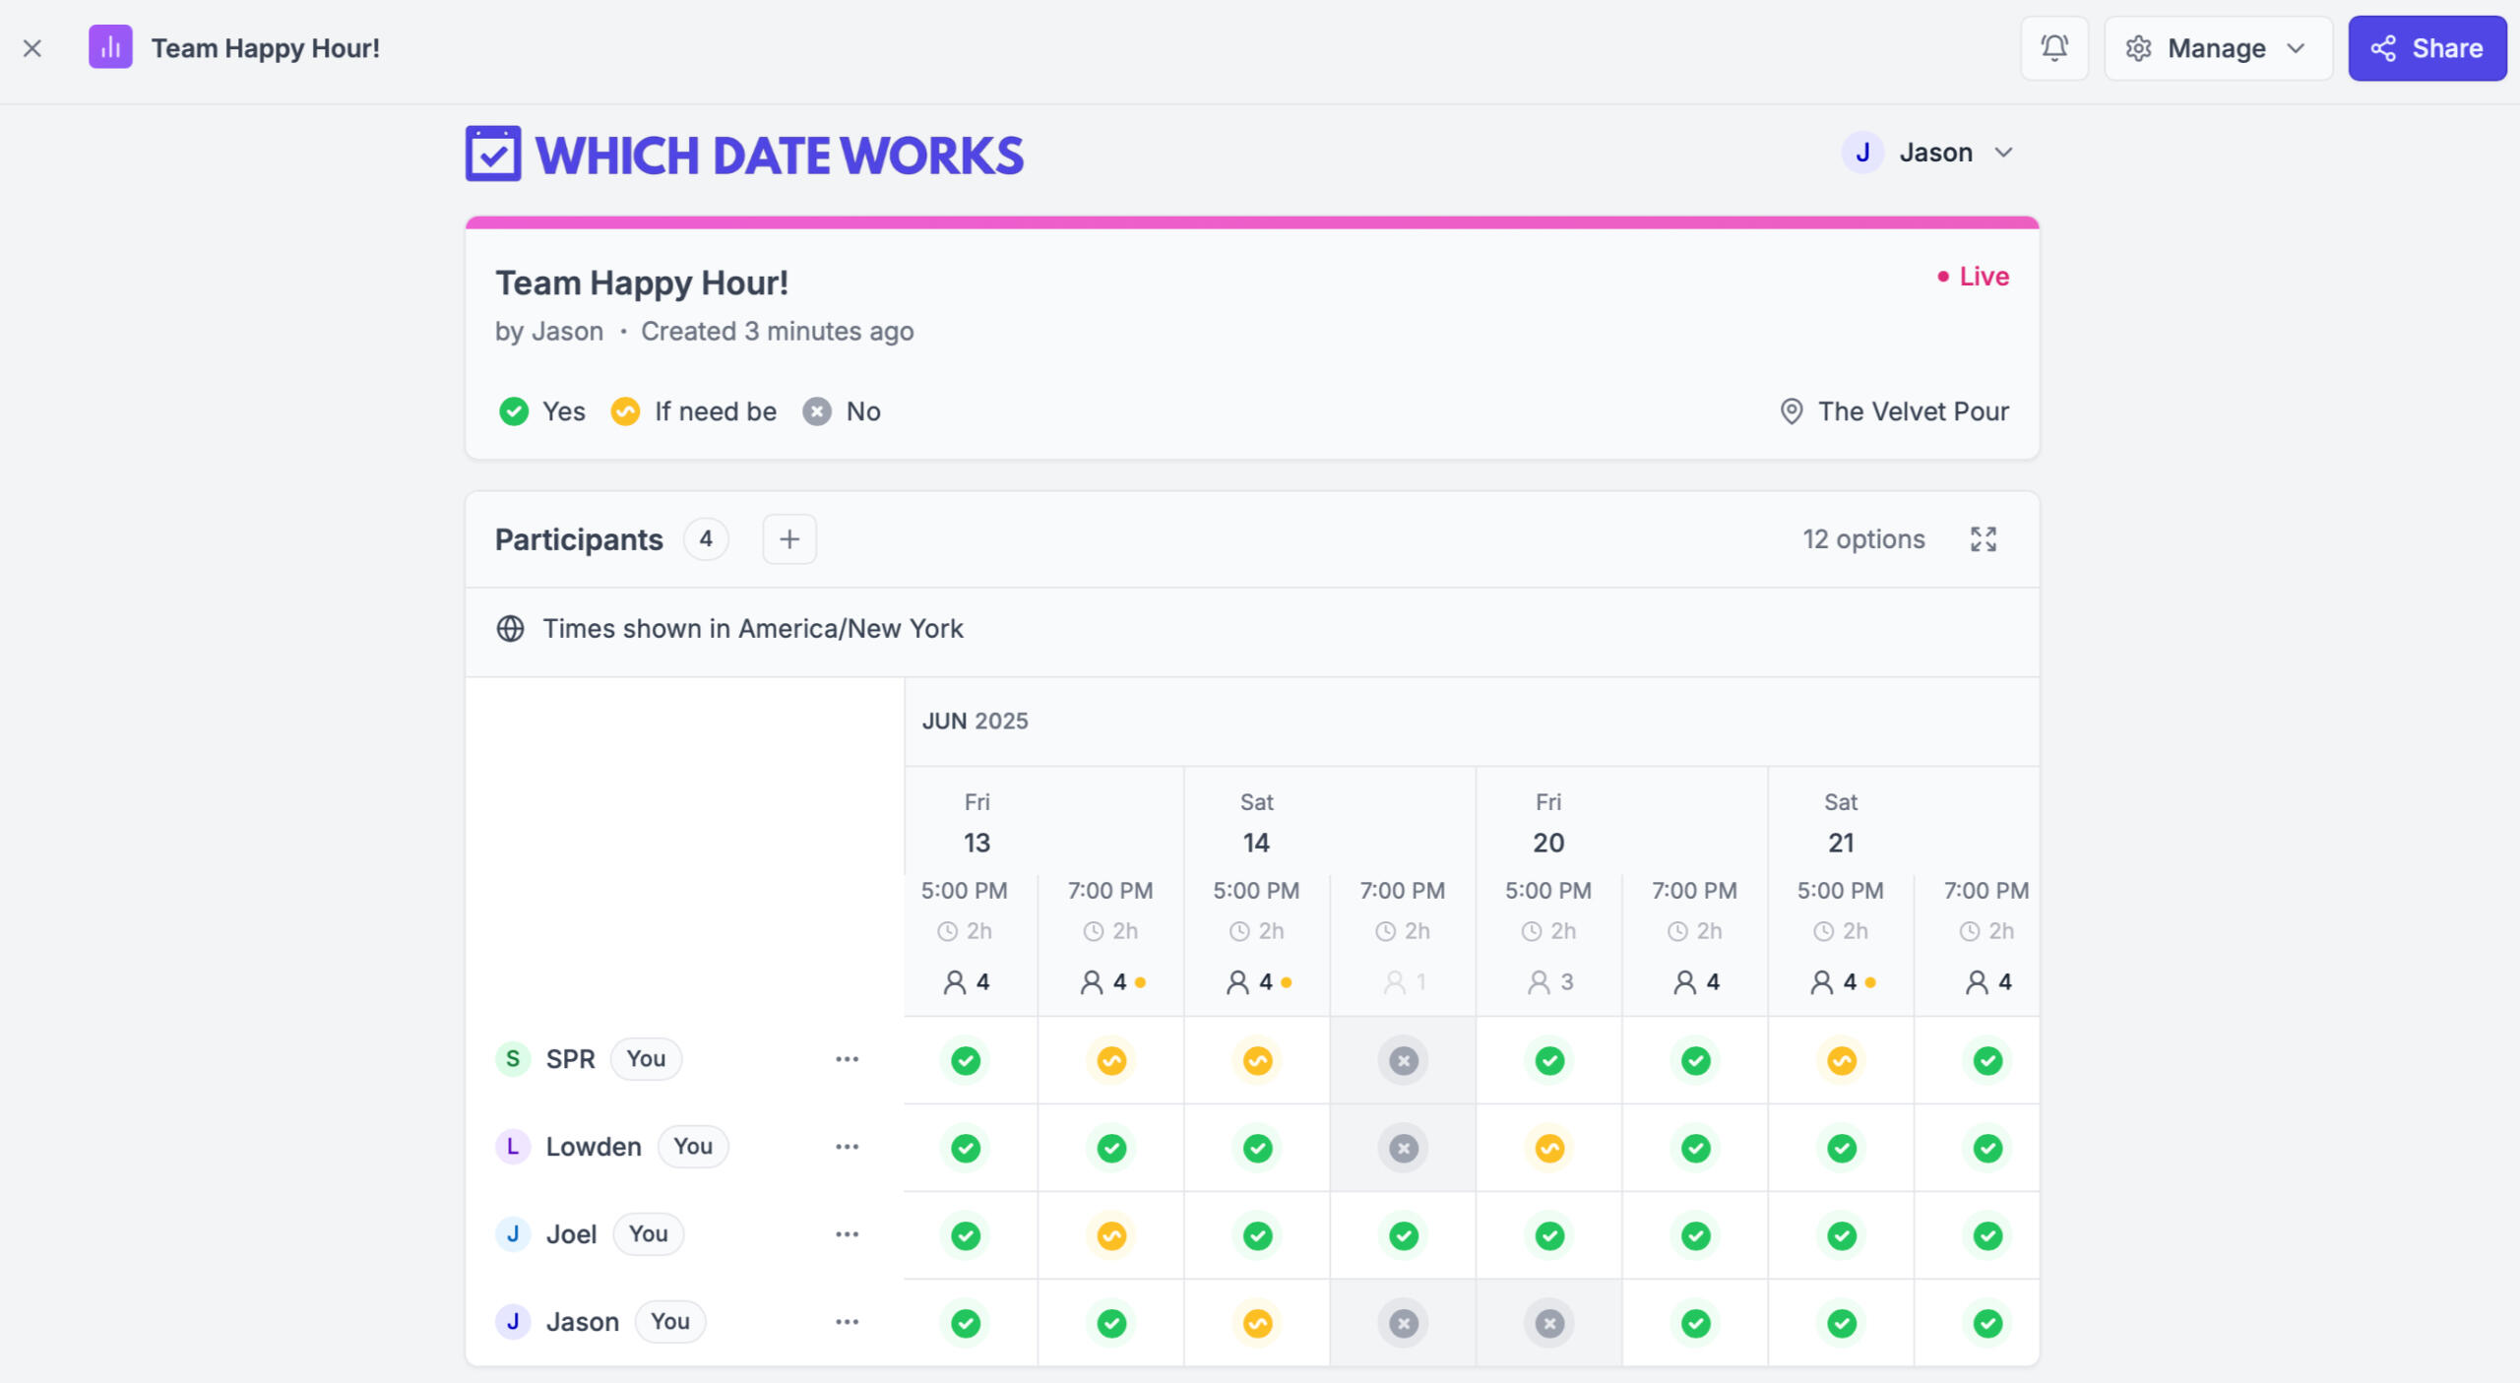Click the globe timezone icon

click(510, 628)
